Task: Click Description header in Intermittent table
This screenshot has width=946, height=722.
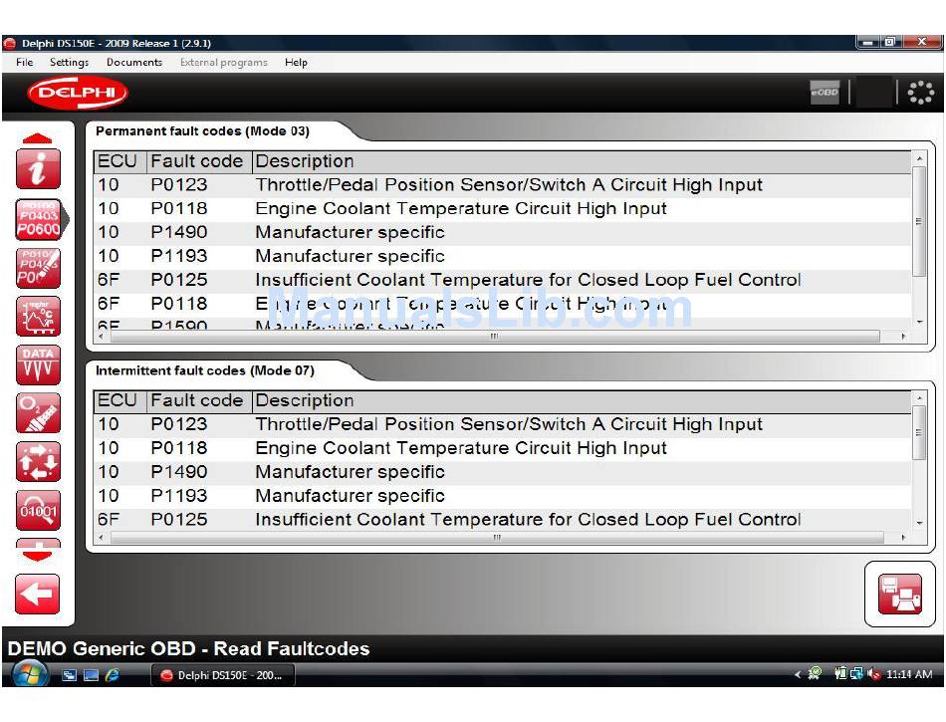Action: point(582,401)
